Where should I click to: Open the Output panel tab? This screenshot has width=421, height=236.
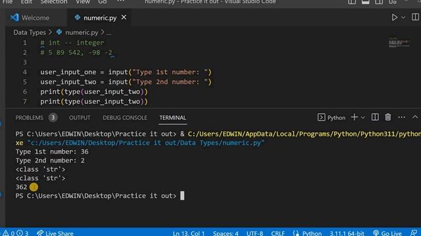80,118
